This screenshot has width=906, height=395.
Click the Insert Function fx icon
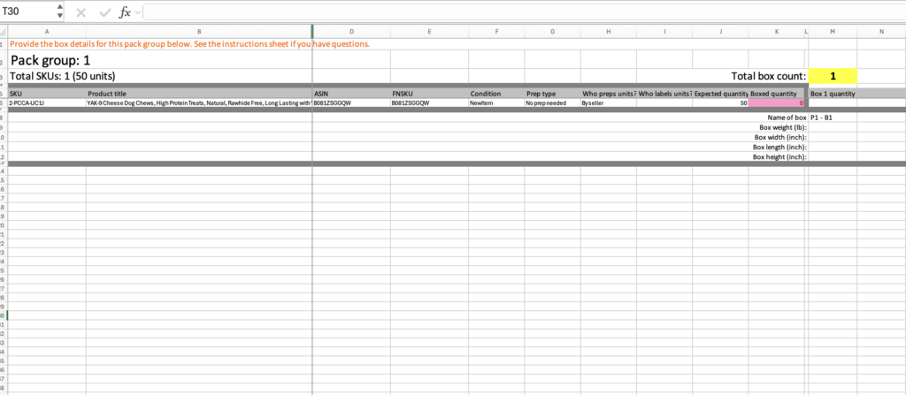point(124,12)
